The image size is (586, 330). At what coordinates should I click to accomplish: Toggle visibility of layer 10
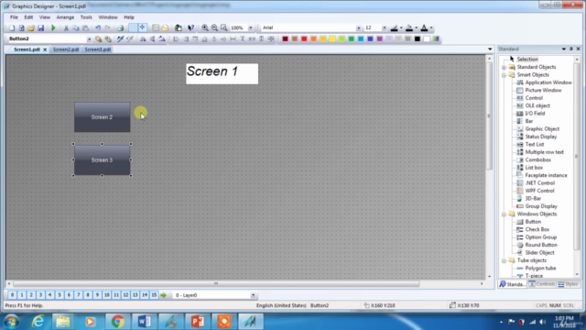107,295
